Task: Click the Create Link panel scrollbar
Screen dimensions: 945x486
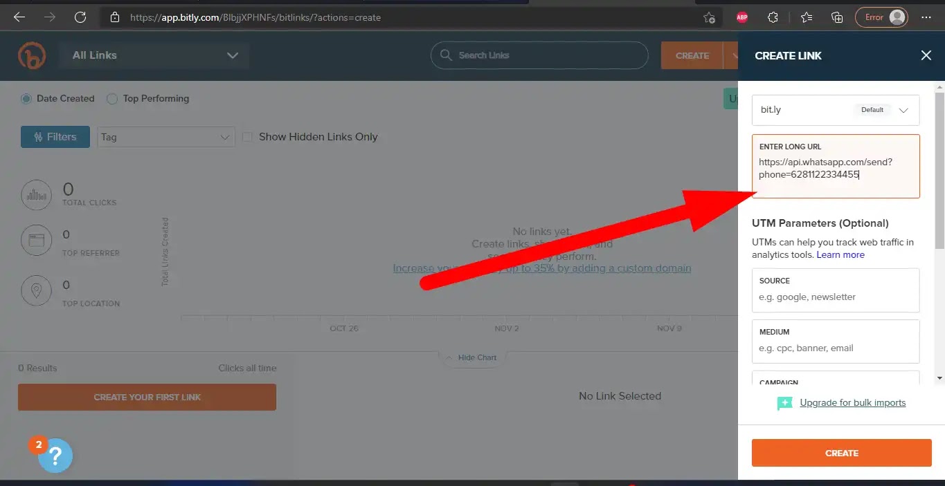Action: tap(939, 169)
